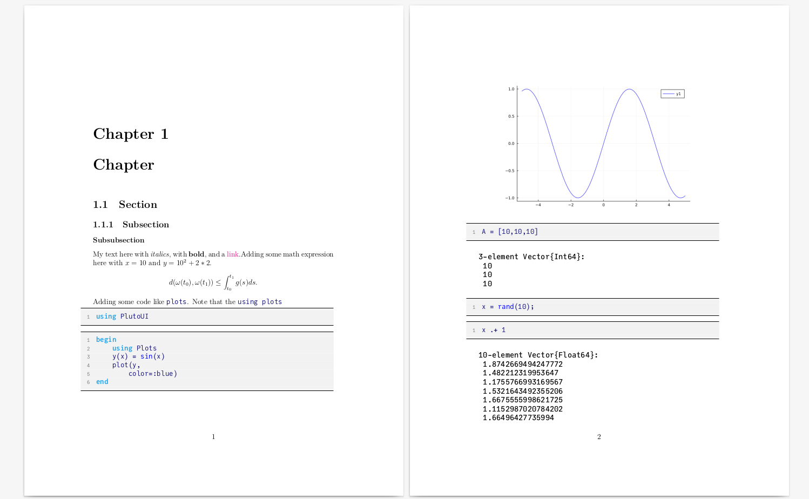This screenshot has height=499, width=809.
Task: Click the 'Subsubsection' heading
Action: pos(119,240)
